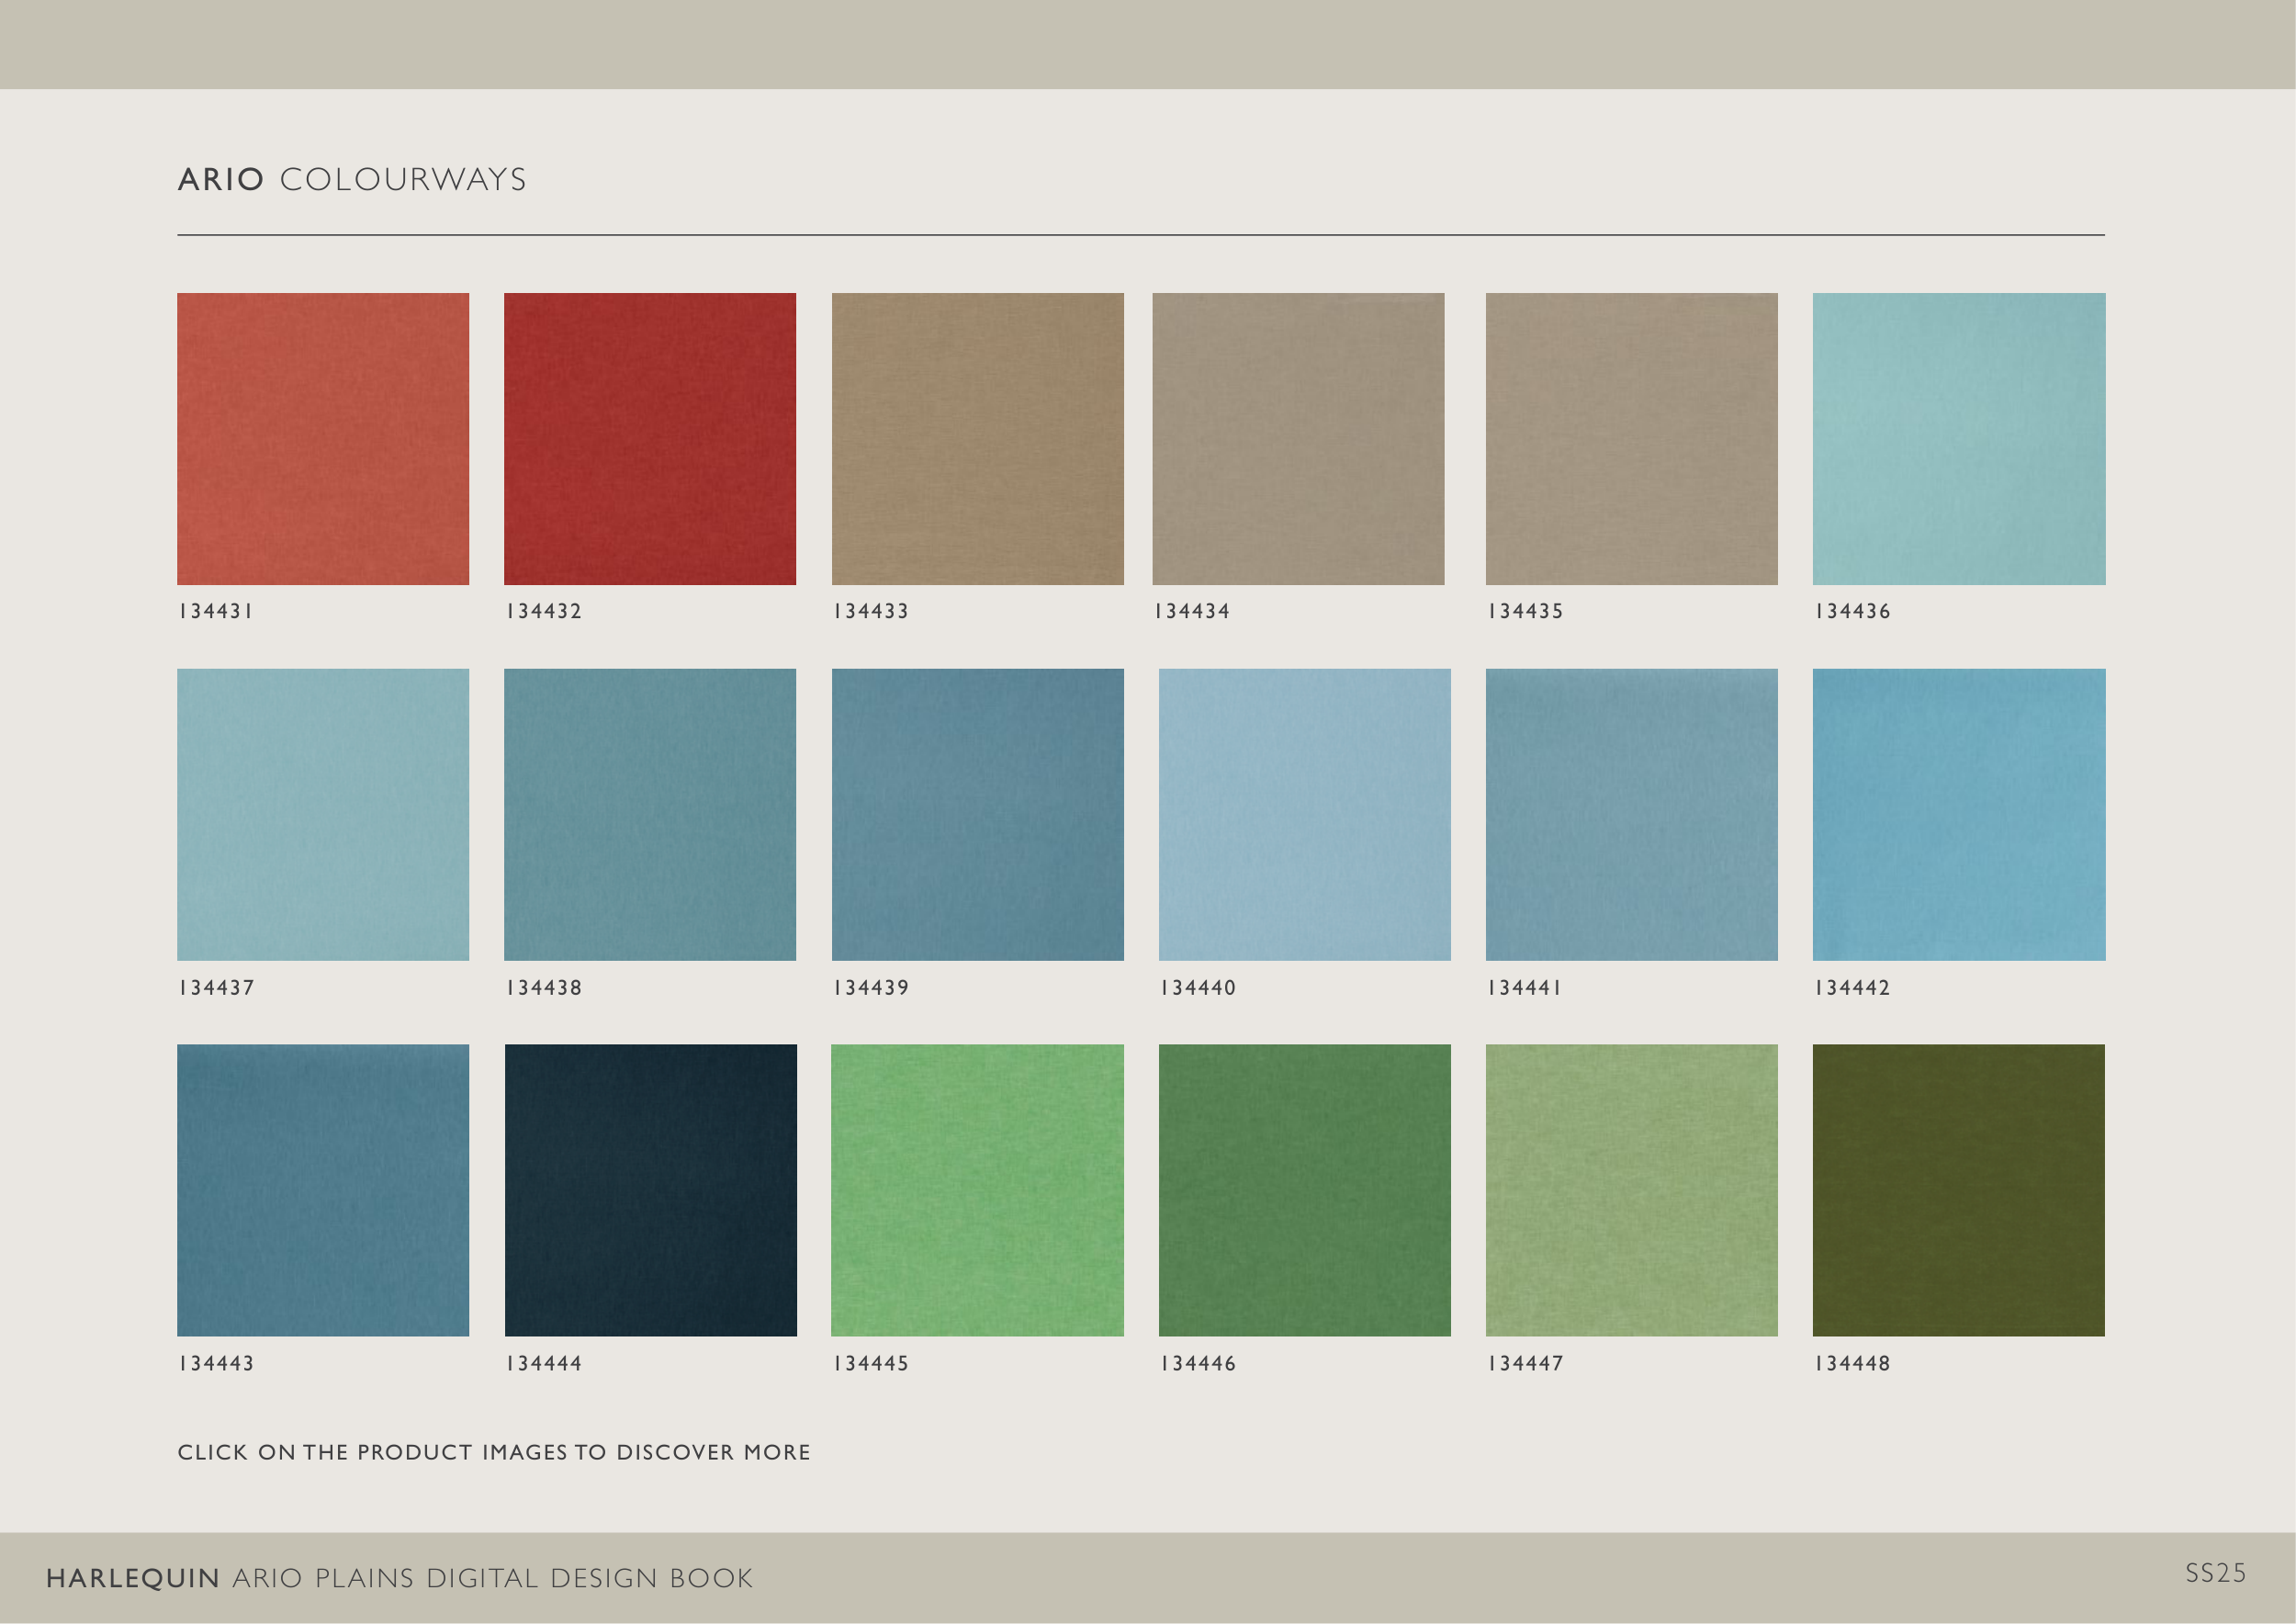Image resolution: width=2296 pixels, height=1624 pixels.
Task: Select the 134435 beige-grey swatch
Action: (x=1631, y=439)
